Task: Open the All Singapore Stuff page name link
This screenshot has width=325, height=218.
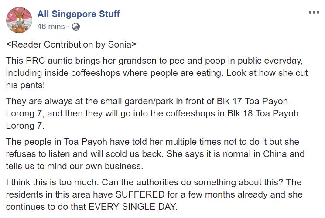Action: [x=79, y=14]
